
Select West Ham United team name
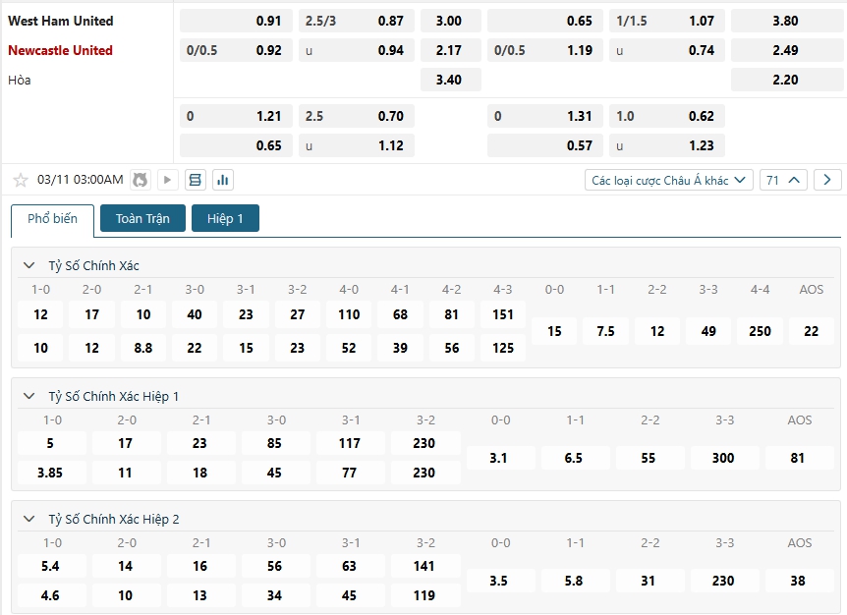click(x=60, y=21)
